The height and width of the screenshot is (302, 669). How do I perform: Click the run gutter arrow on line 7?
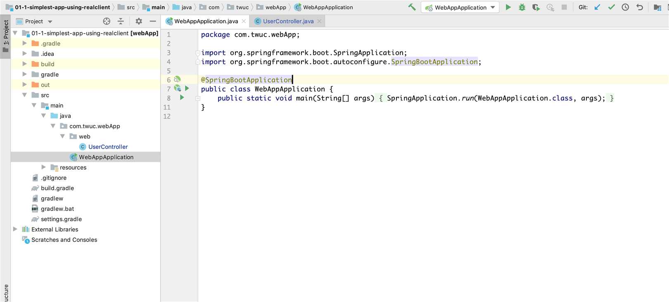[187, 88]
